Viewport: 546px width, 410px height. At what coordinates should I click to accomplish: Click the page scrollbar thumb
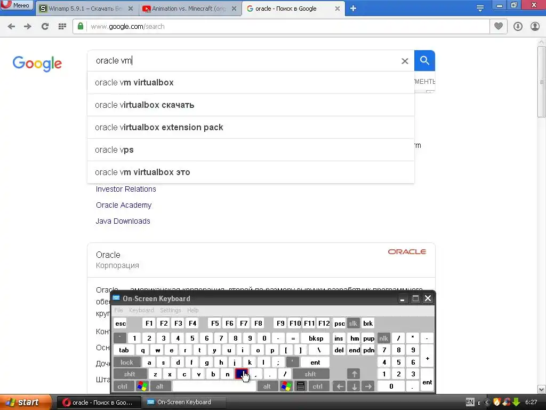541,82
